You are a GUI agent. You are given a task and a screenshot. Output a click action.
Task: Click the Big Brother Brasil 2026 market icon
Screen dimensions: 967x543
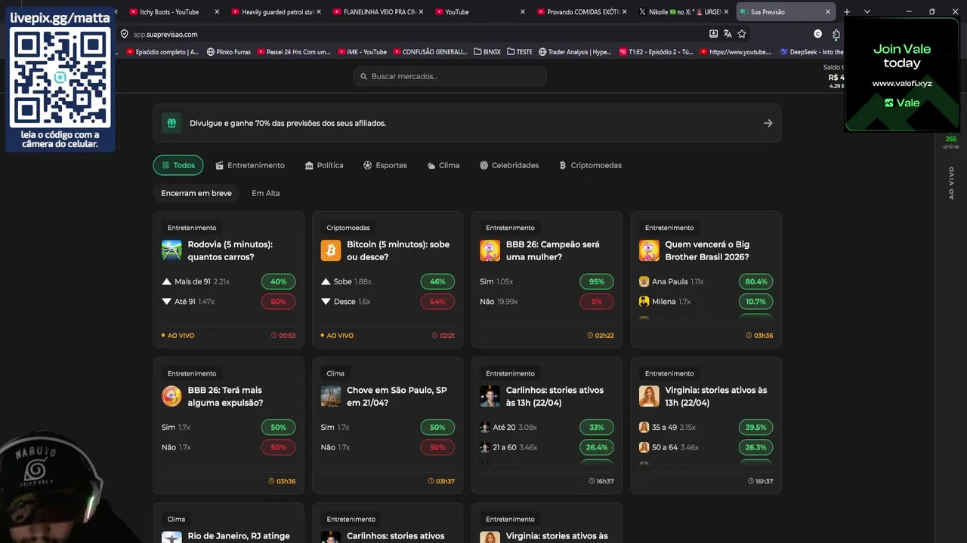(649, 250)
